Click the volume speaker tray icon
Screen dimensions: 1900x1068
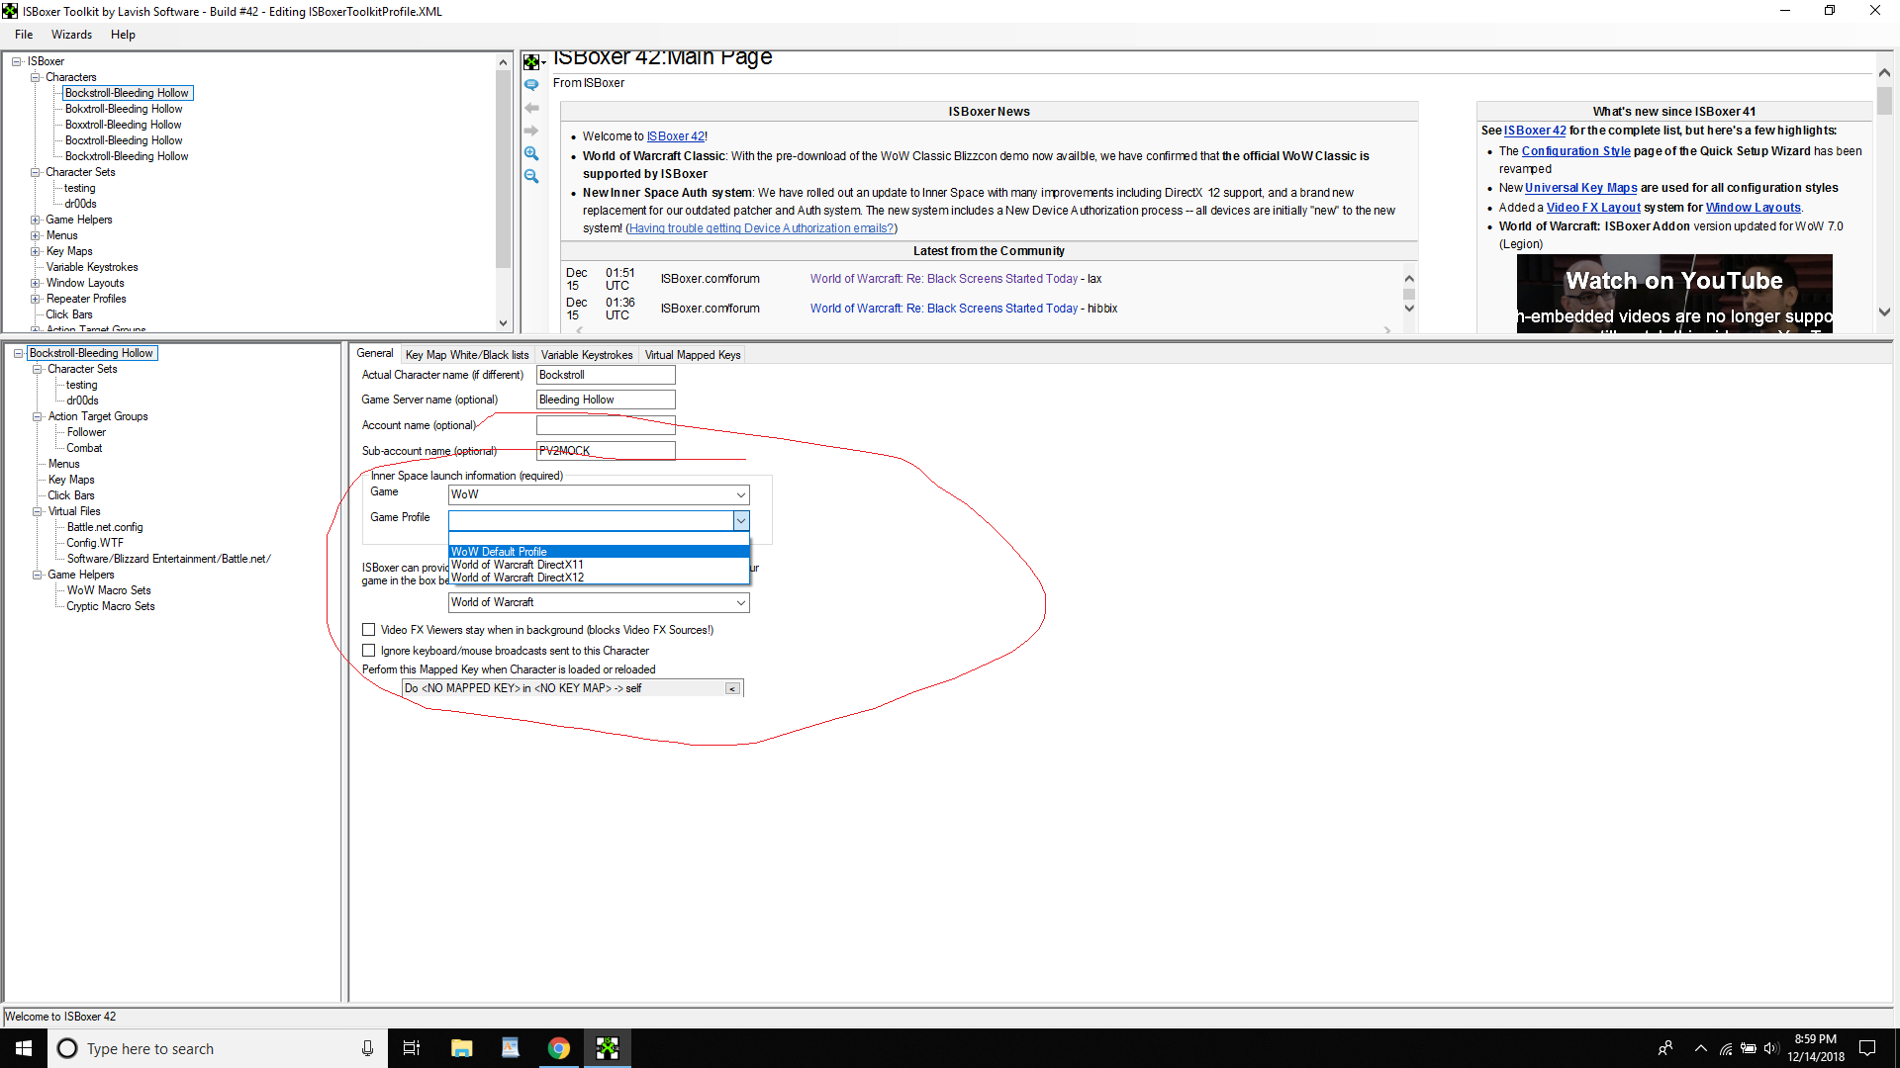pos(1771,1048)
